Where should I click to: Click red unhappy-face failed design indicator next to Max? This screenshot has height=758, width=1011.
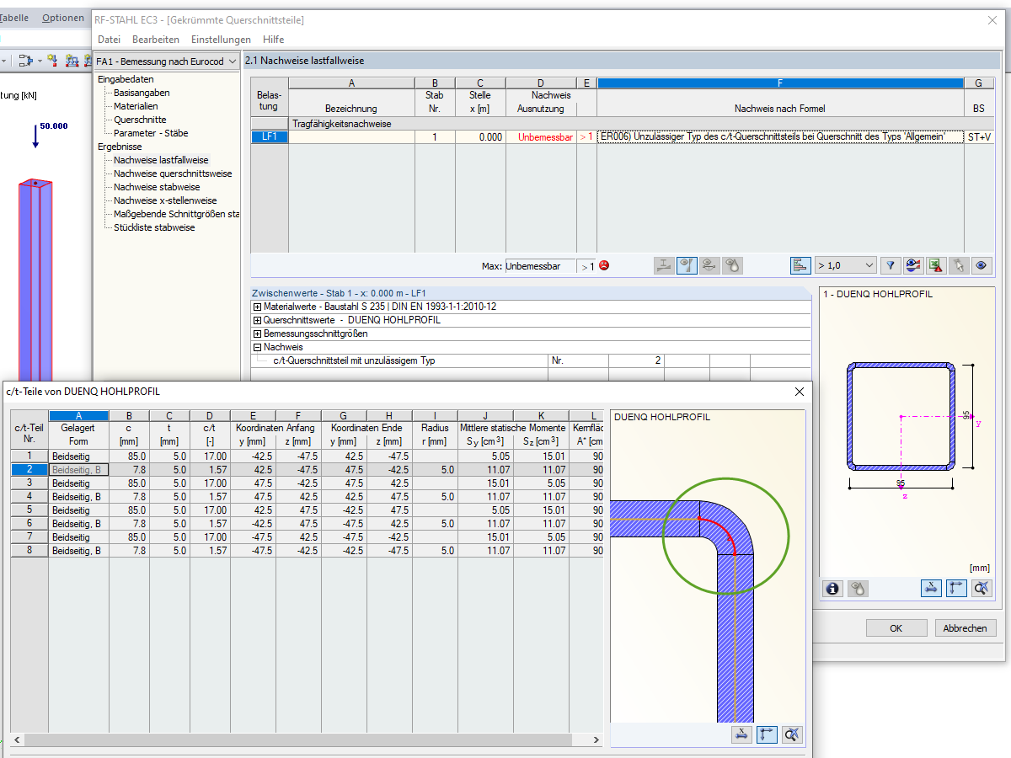pyautogui.click(x=604, y=266)
